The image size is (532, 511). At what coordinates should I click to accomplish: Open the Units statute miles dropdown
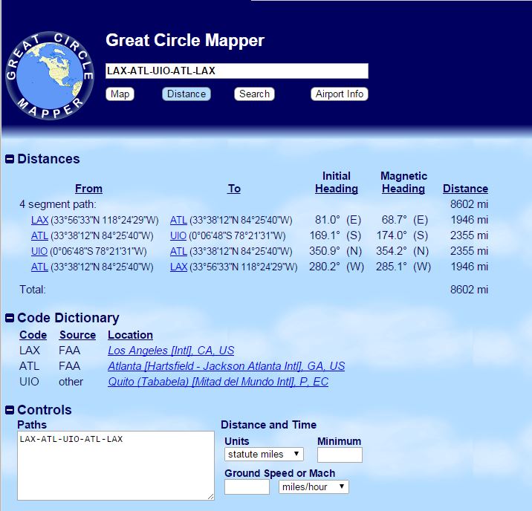point(264,454)
